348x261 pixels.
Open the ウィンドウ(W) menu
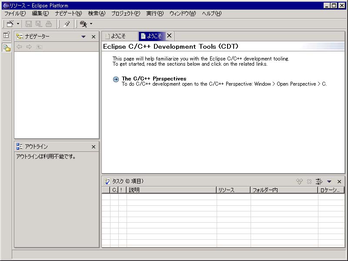pos(183,13)
